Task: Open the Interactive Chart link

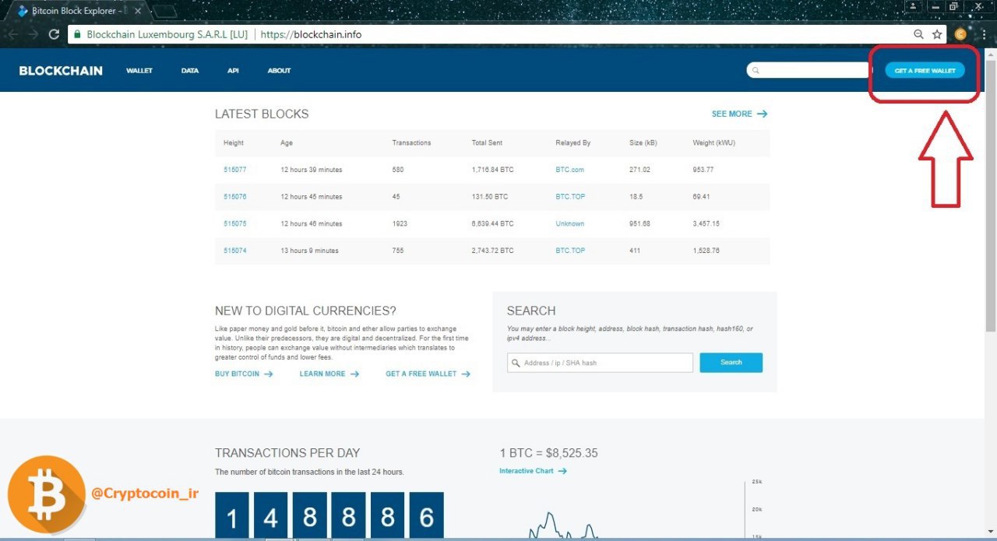Action: (x=533, y=471)
